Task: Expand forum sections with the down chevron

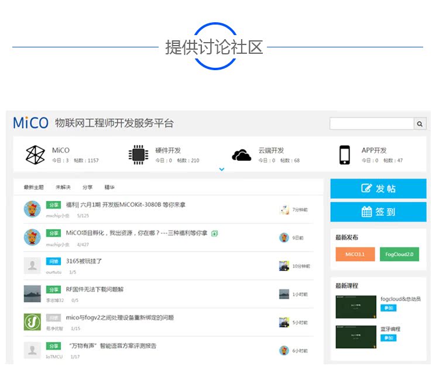Action: (x=221, y=169)
